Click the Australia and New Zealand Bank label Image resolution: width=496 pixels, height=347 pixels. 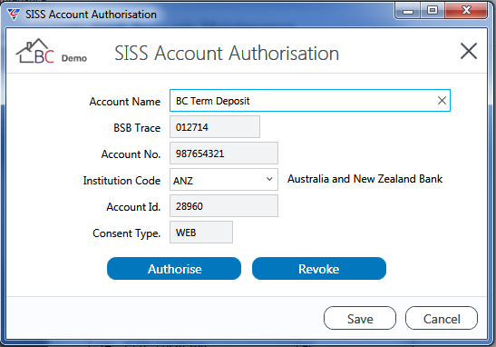tap(365, 179)
